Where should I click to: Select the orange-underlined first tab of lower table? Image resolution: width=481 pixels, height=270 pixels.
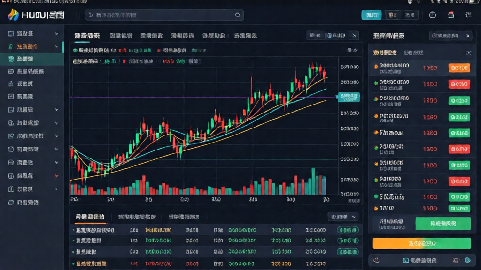(x=90, y=217)
